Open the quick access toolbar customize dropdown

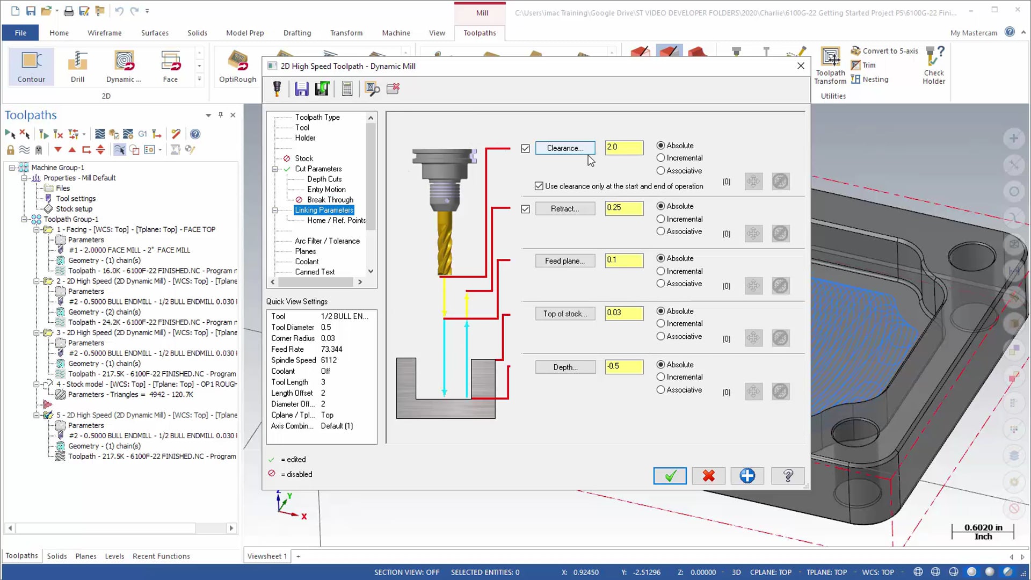coord(147,11)
